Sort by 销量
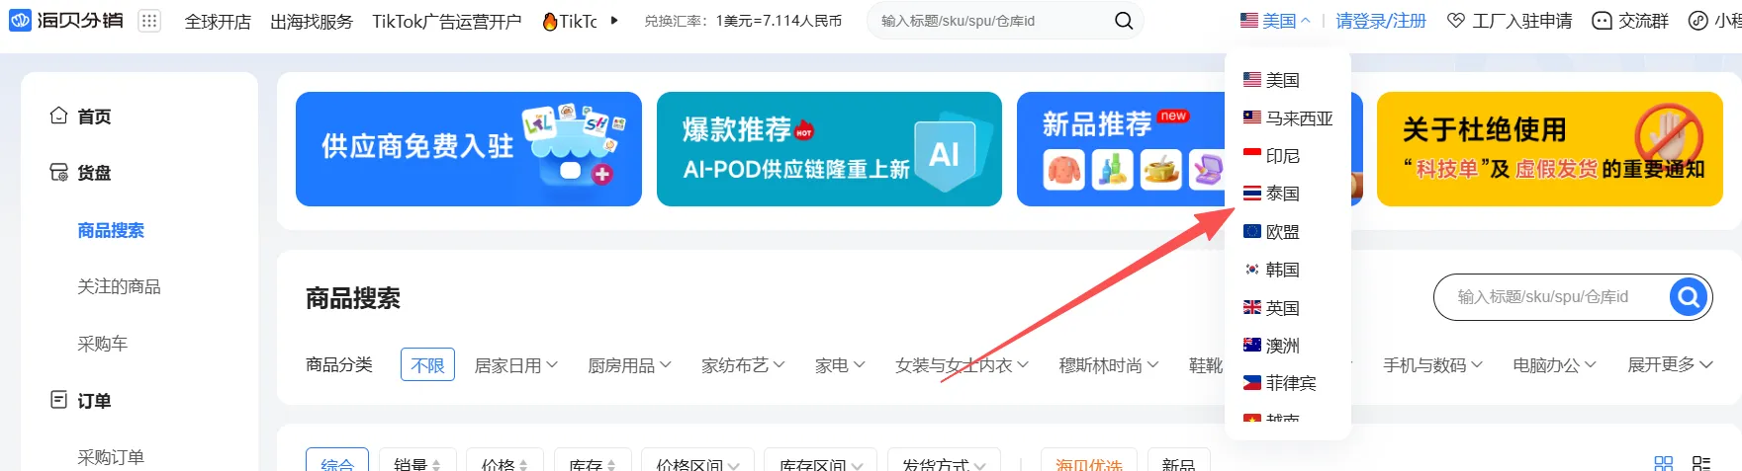 (416, 461)
